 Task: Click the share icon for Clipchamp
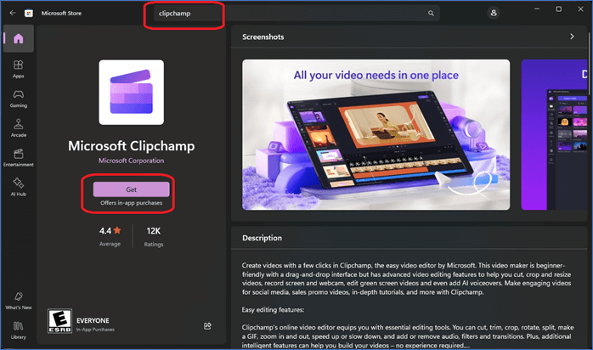point(207,326)
